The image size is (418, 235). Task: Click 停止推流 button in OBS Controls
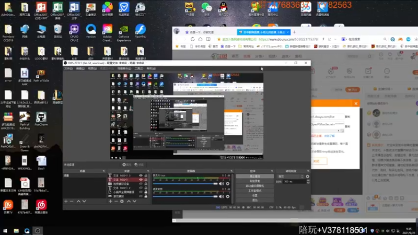pyautogui.click(x=255, y=177)
